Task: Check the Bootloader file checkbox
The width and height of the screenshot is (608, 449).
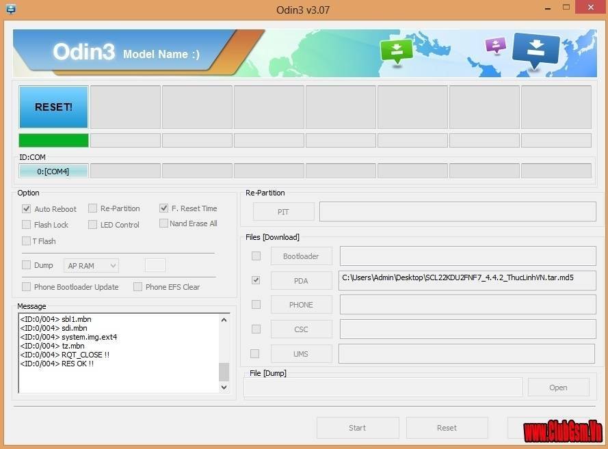Action: pos(256,256)
